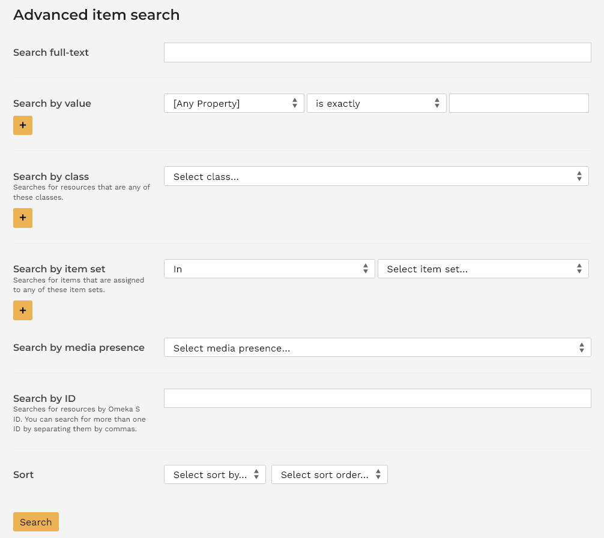This screenshot has width=604, height=538.
Task: Open the Select class dropdown
Action: coord(376,176)
